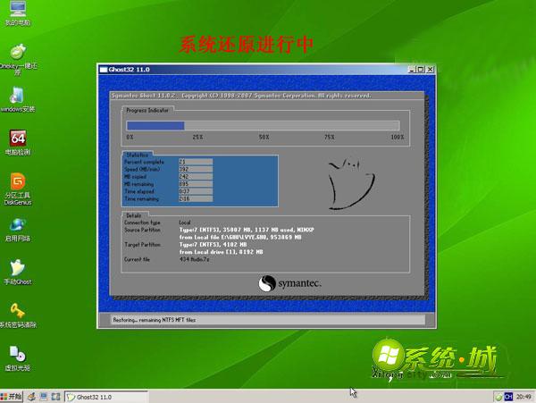The height and width of the screenshot is (403, 536).
Task: Click the 'from Local file' source line
Action: tap(240, 237)
